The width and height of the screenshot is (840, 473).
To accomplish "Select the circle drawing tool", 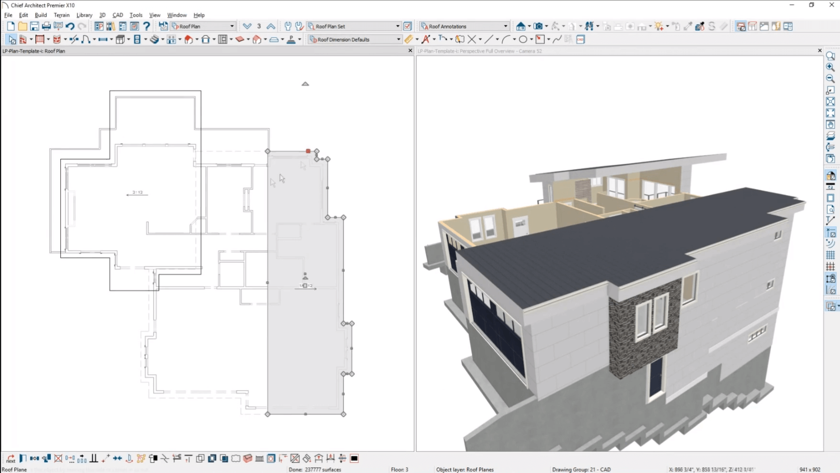I will 523,39.
